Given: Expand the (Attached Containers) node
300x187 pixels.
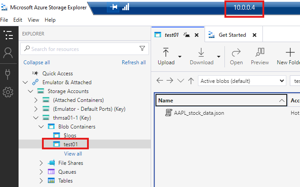Looking at the screenshot, I should [x=36, y=100].
